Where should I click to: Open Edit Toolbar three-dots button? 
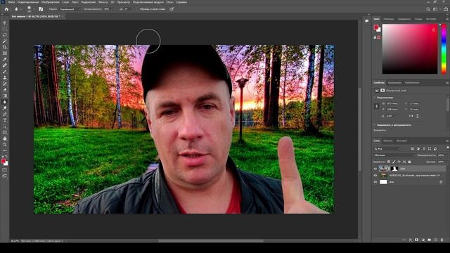tap(5, 150)
